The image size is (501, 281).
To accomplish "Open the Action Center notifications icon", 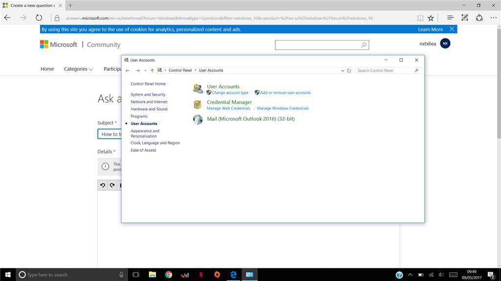I will tap(491, 275).
